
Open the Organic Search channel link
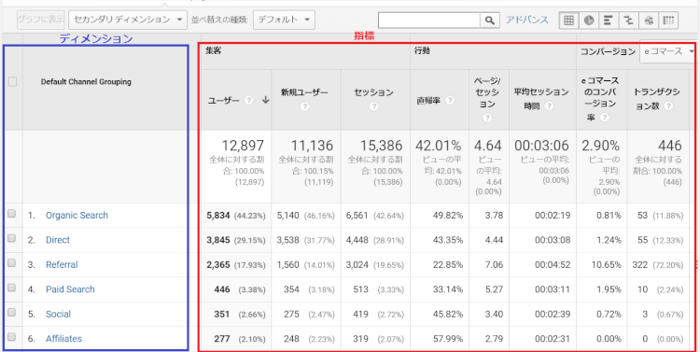click(77, 216)
